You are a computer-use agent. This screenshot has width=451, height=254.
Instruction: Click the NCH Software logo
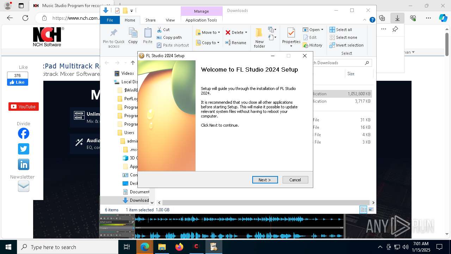[48, 37]
